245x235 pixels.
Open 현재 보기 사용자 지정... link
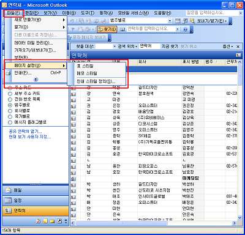(x=30, y=137)
